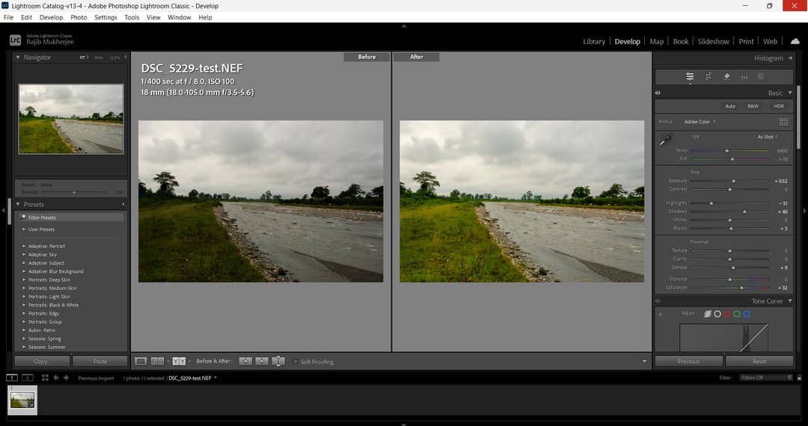Click the Reset button
The image size is (808, 426).
click(759, 361)
